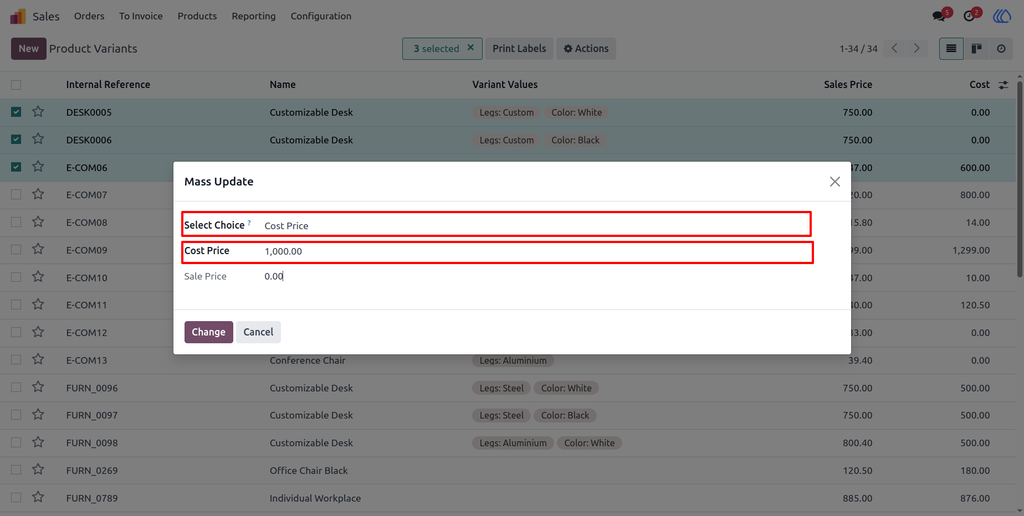Star the FURN_0789 product
Screen dimensions: 1024x516
(38, 497)
